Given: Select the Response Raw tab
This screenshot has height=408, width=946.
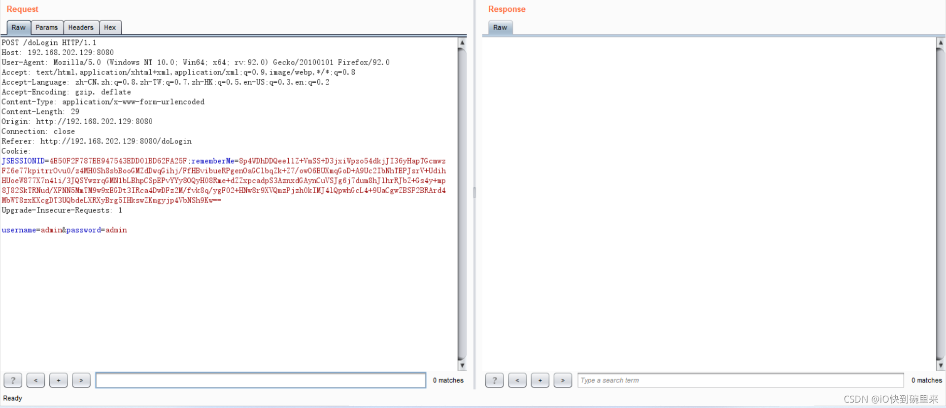Looking at the screenshot, I should pos(500,28).
